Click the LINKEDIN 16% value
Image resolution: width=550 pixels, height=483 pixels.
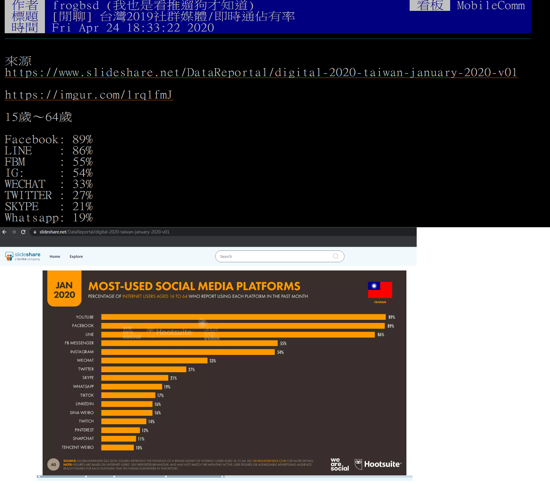(158, 405)
